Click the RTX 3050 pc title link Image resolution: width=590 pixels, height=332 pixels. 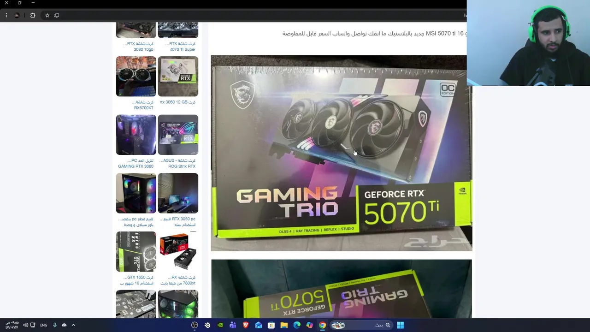[x=178, y=222]
